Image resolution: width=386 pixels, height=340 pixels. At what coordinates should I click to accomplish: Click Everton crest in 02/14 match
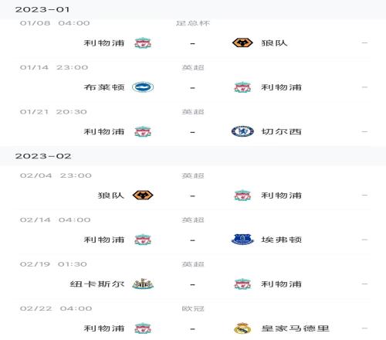[242, 240]
